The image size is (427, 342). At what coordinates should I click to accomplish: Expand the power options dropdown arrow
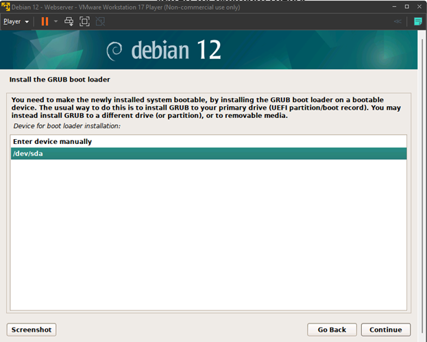point(56,21)
